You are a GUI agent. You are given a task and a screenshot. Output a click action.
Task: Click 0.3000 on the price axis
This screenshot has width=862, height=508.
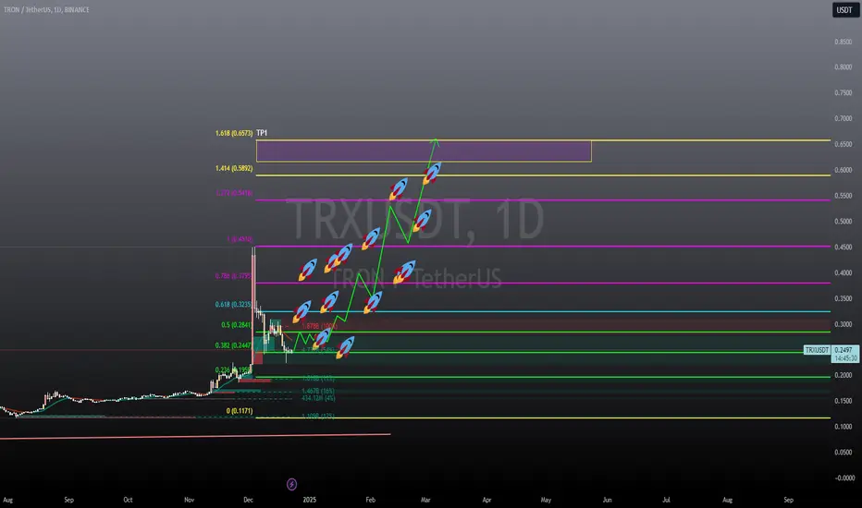point(843,324)
